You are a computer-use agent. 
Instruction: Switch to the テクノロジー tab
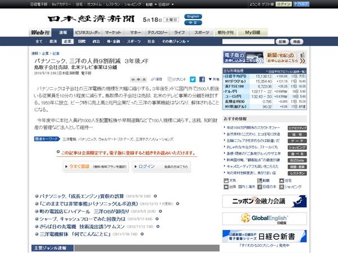coord(157,33)
